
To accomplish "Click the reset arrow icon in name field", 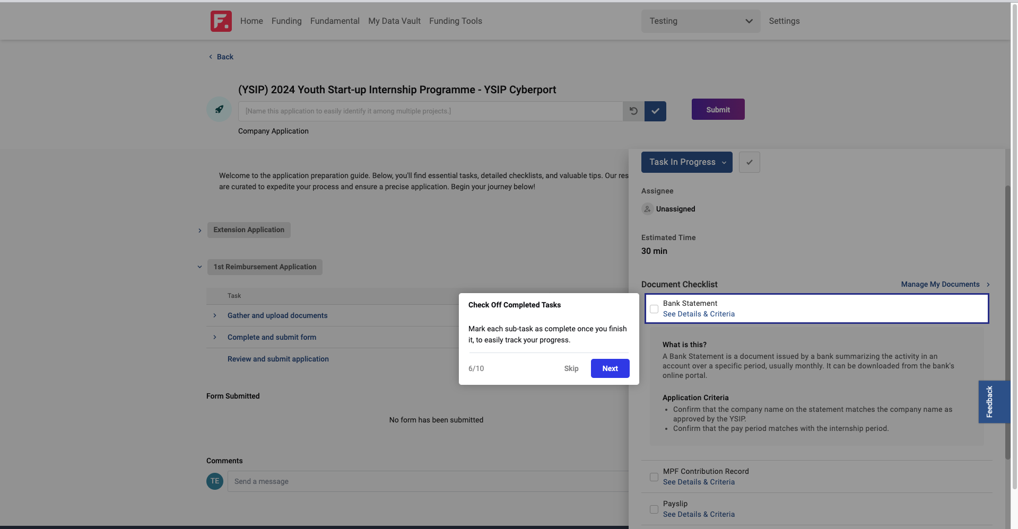I will pyautogui.click(x=633, y=111).
